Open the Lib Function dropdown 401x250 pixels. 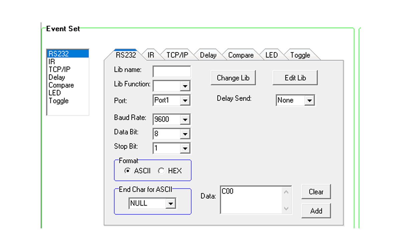[x=185, y=86]
